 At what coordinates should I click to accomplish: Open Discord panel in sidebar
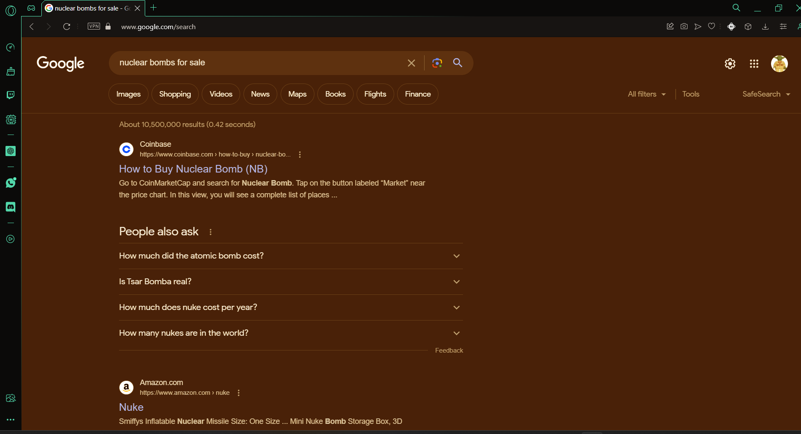pyautogui.click(x=11, y=207)
